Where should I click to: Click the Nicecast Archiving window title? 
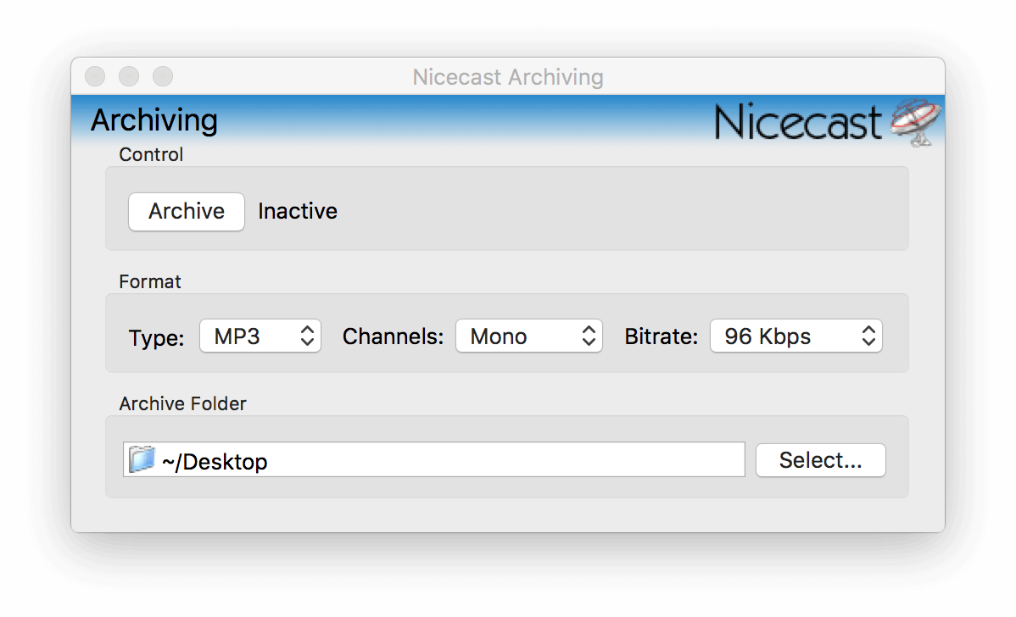(x=508, y=77)
